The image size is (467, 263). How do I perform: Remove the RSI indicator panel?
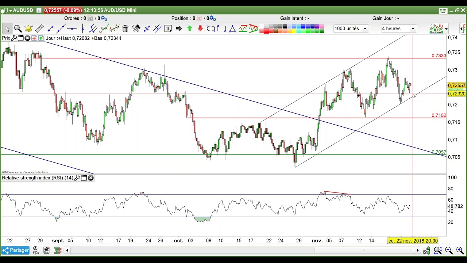coord(90,178)
